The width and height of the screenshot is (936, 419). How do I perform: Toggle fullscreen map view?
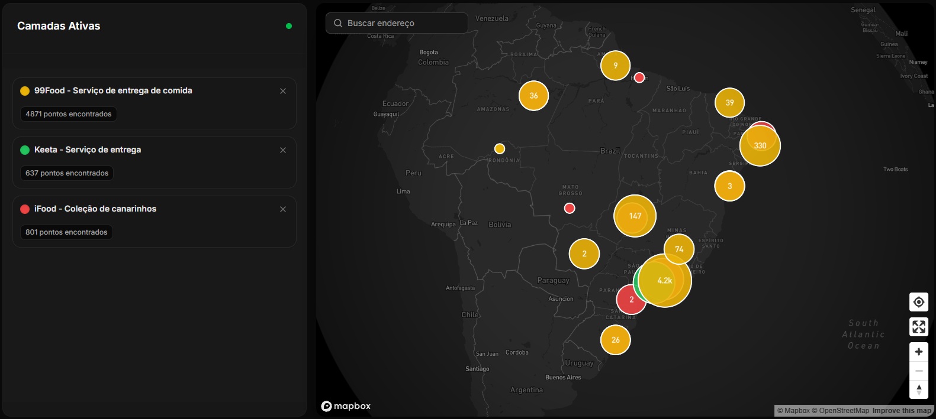pos(919,327)
